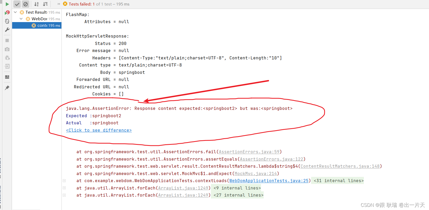Expand the '<9 internal lines>' fold
Screen dimensions: 429x210
coord(237,188)
